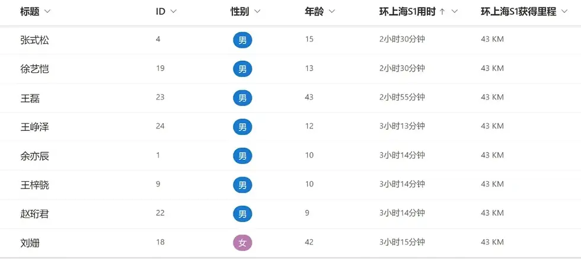Click the 2小时55分钟 time cell for 王磊

[402, 97]
